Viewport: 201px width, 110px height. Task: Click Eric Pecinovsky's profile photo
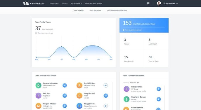159,4
